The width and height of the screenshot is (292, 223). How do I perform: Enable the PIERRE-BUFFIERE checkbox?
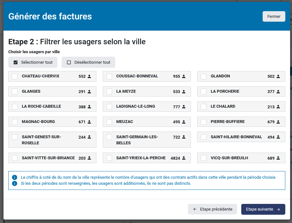[x=204, y=122]
